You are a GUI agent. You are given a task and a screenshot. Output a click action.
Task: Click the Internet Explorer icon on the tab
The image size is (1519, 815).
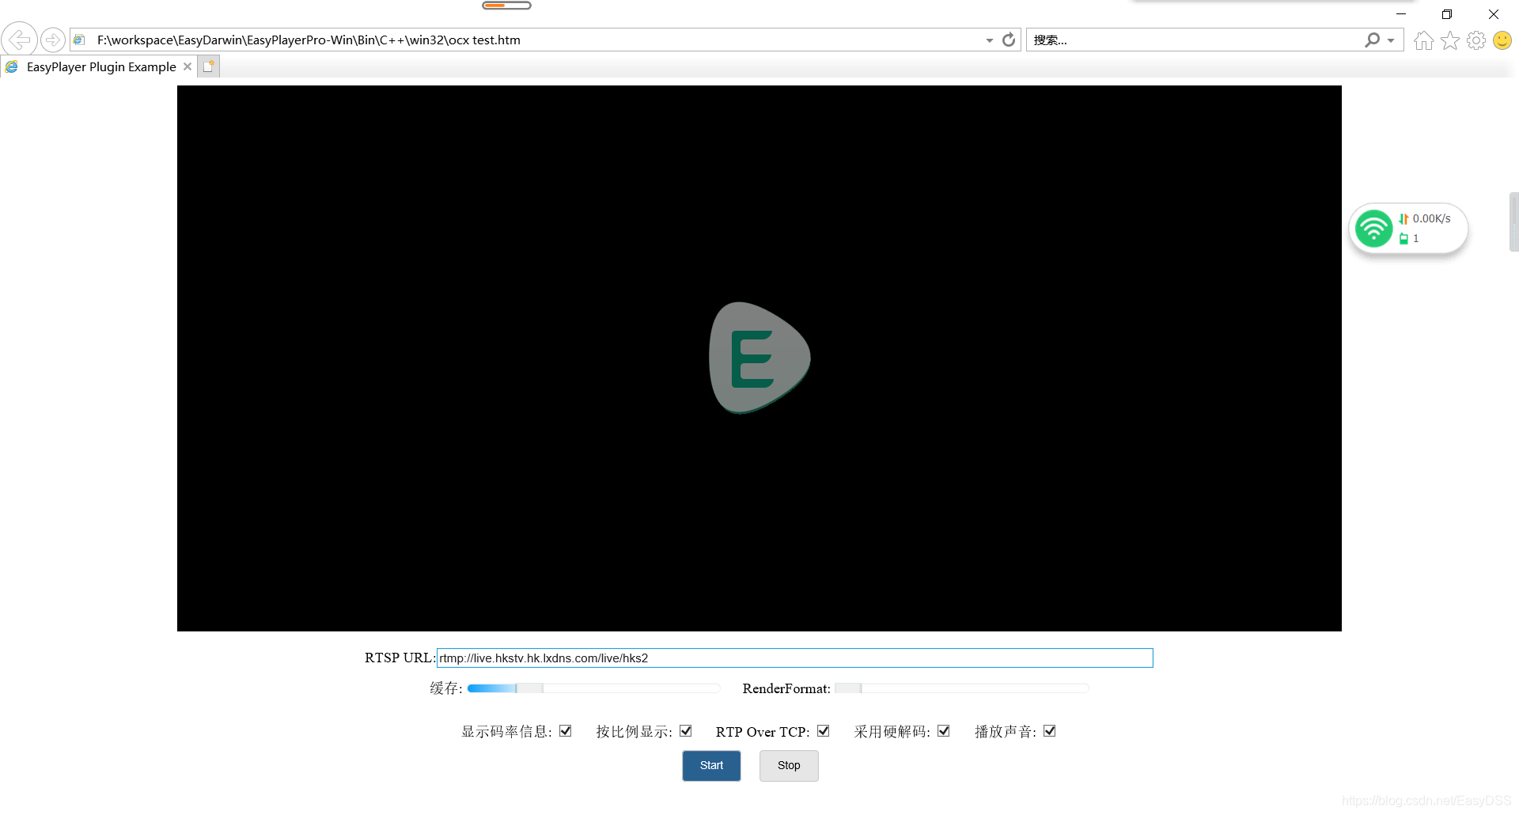pyautogui.click(x=12, y=67)
